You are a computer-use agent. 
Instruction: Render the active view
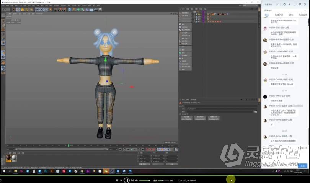55,10
